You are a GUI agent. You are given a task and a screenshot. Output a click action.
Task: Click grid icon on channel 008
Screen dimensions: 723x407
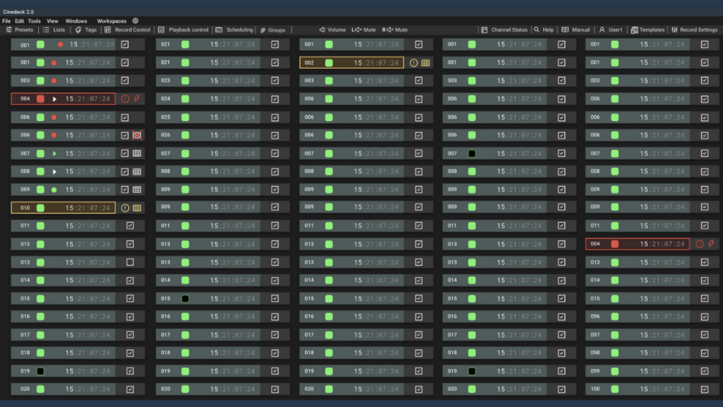(137, 172)
